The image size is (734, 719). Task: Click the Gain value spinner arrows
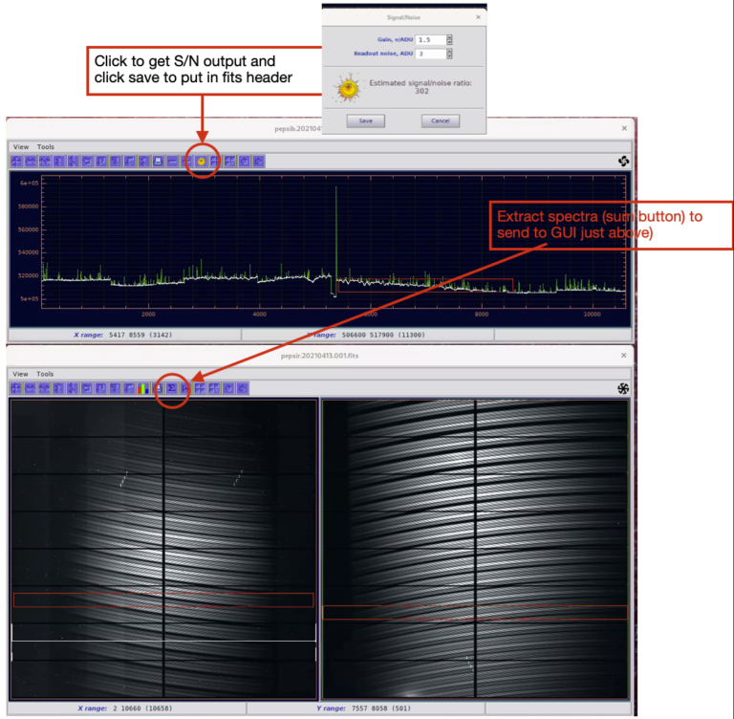click(x=449, y=39)
